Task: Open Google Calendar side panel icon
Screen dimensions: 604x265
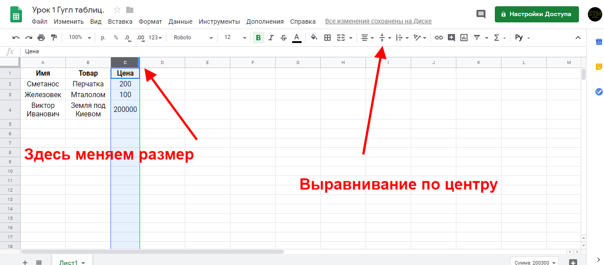Action: pos(599,42)
